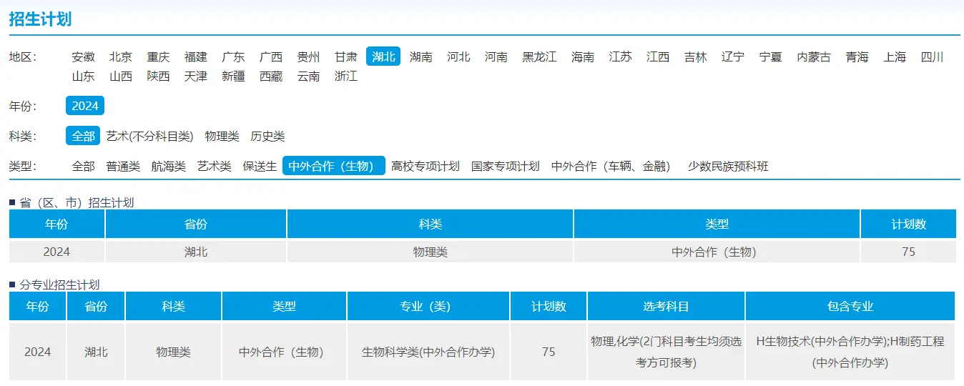
Task: Filter by 物理类 subject category
Action: [x=222, y=136]
